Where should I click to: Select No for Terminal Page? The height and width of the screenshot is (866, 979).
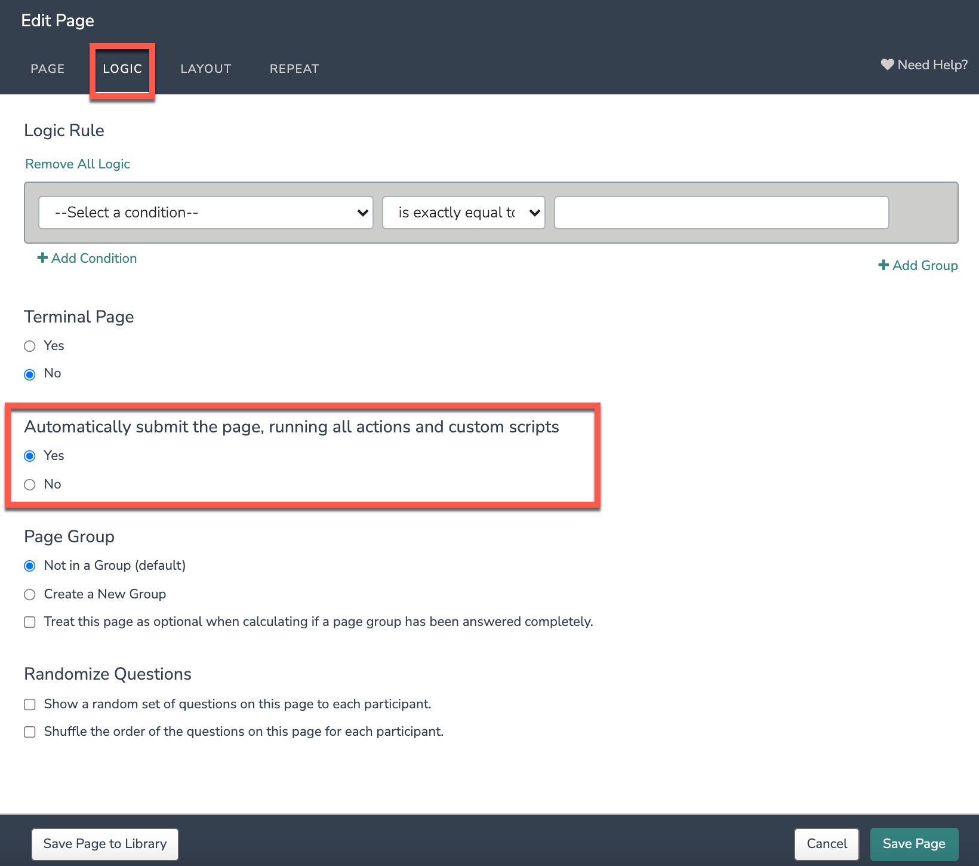coord(30,374)
